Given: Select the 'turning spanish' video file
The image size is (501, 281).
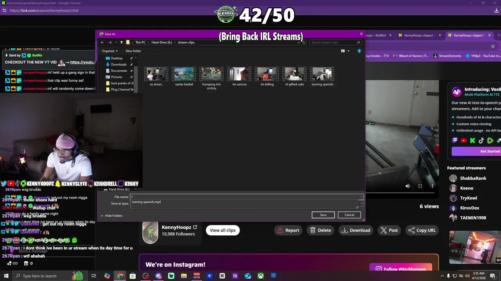Looking at the screenshot, I should tap(323, 76).
